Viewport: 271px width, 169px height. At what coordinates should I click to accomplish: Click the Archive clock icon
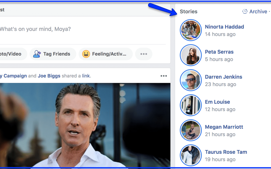pos(245,11)
